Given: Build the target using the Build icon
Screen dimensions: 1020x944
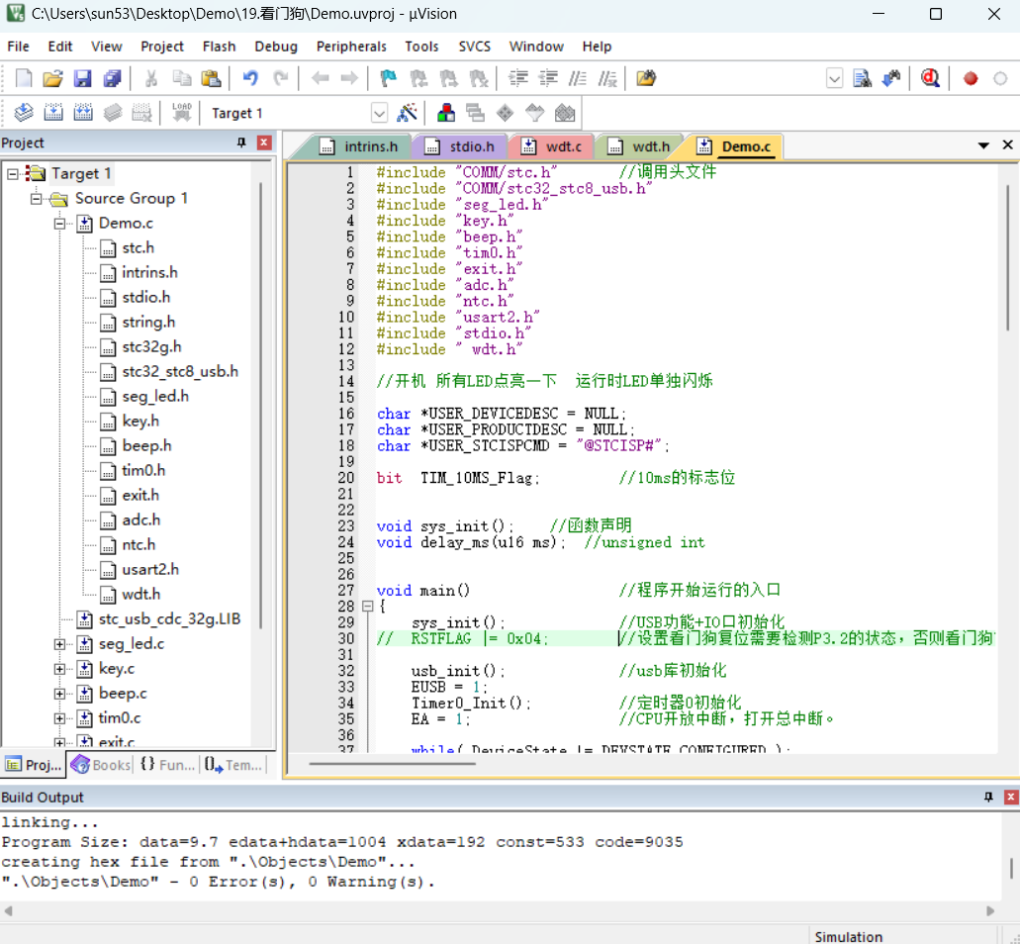Looking at the screenshot, I should (53, 113).
